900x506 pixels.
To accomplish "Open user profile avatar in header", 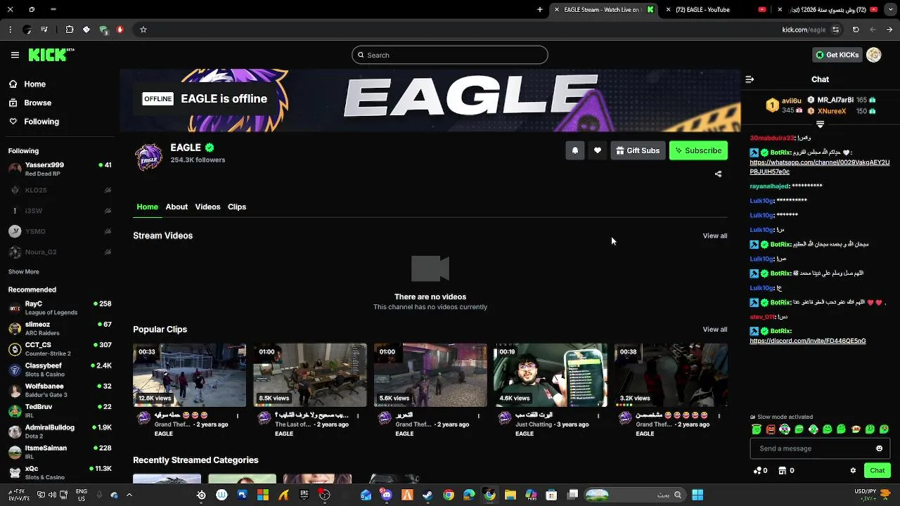I will coord(874,55).
